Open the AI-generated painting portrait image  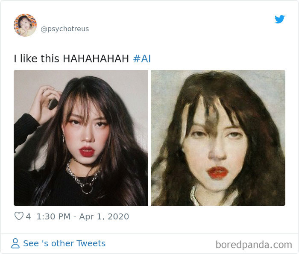click(218, 138)
